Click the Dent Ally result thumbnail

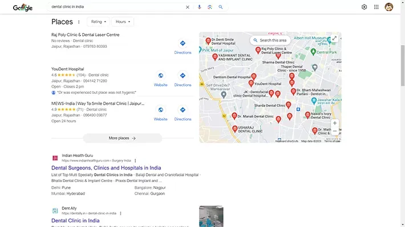pyautogui.click(x=211, y=216)
